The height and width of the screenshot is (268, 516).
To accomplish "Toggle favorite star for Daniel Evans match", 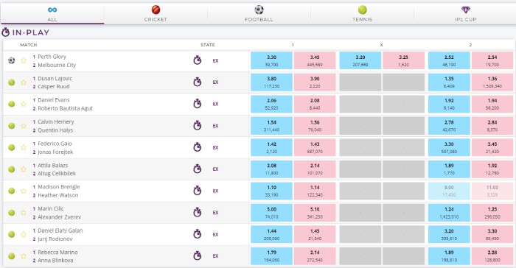I will click(x=24, y=104).
